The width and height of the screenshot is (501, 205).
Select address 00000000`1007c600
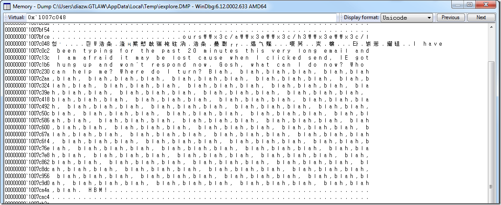coord(27,128)
